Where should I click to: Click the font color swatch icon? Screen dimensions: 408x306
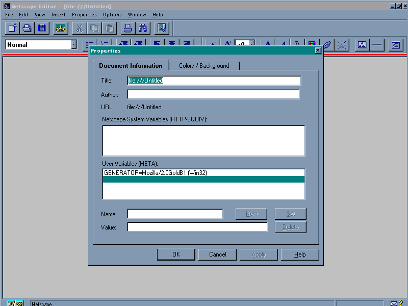312,45
